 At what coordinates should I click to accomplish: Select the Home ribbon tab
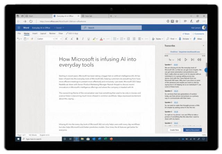(27, 33)
